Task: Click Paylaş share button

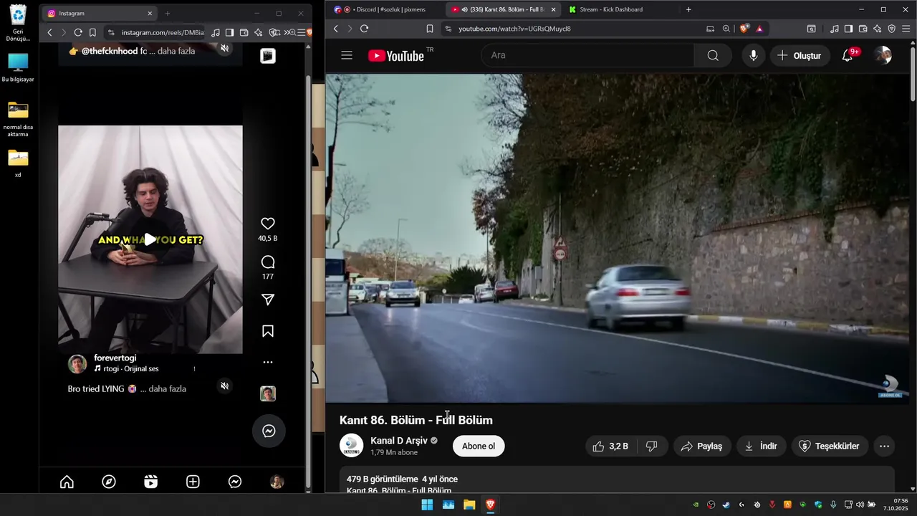Action: 701,446
